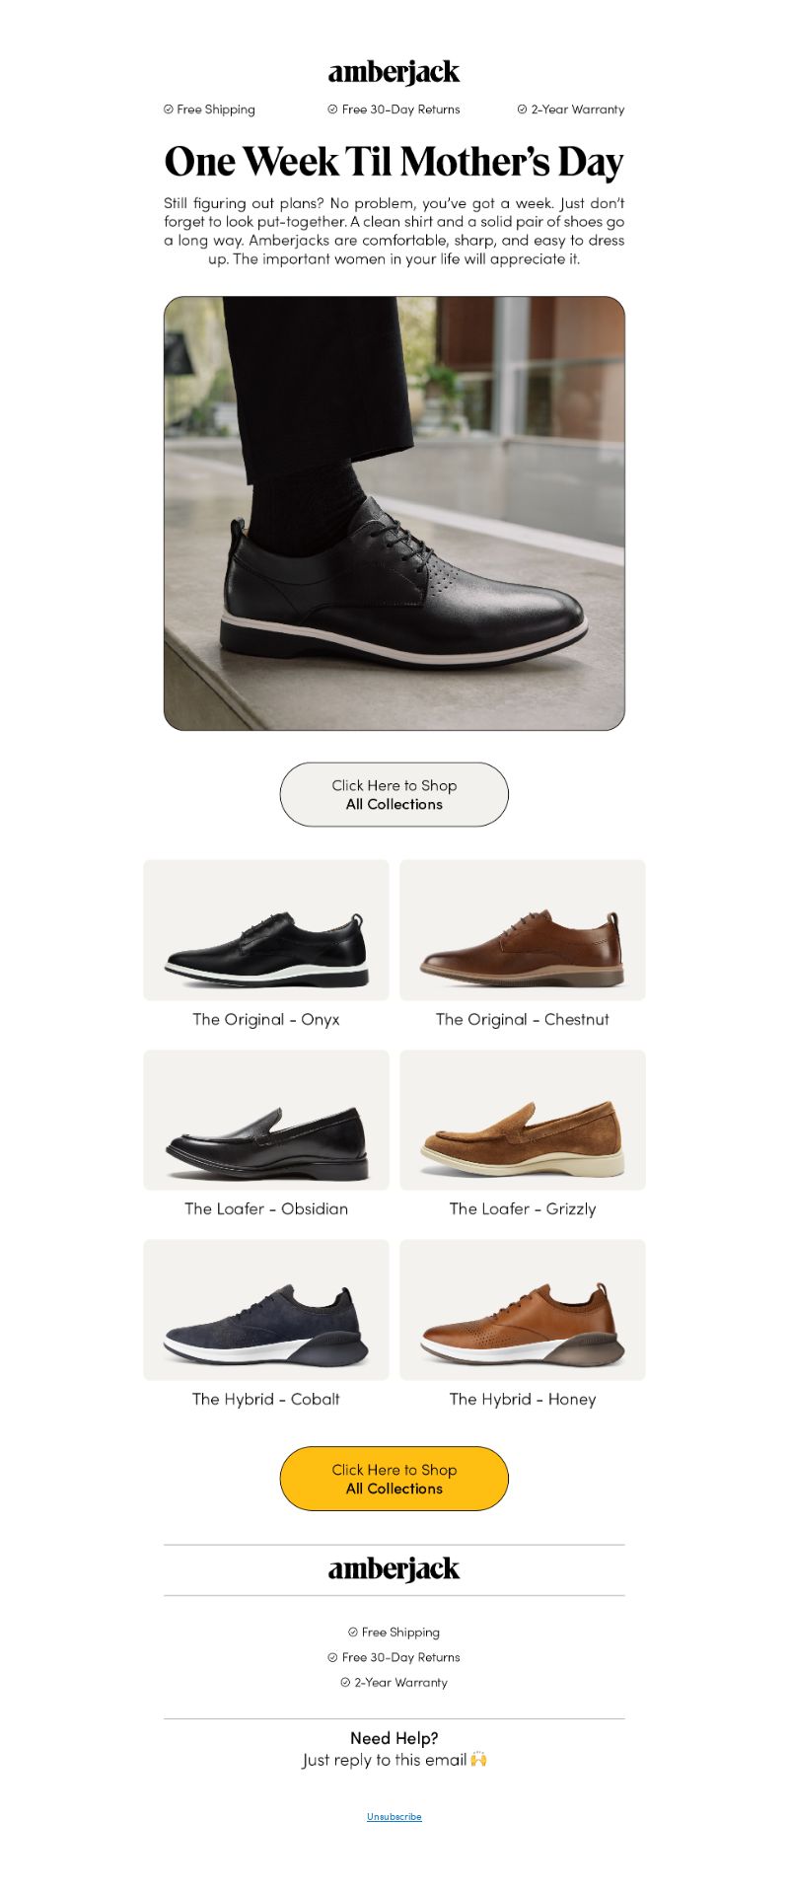The image size is (789, 1889).
Task: Click the One Week Til Mother's Day headline
Action: tap(394, 162)
